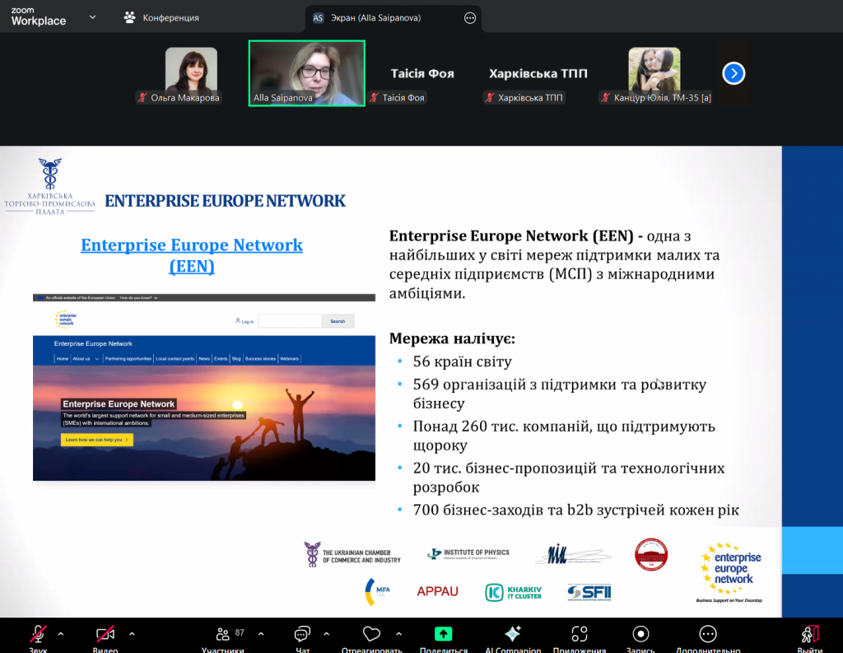Screen dimensions: 843x653
Task: Click the МГА blue-yellow logo
Action: (x=377, y=591)
